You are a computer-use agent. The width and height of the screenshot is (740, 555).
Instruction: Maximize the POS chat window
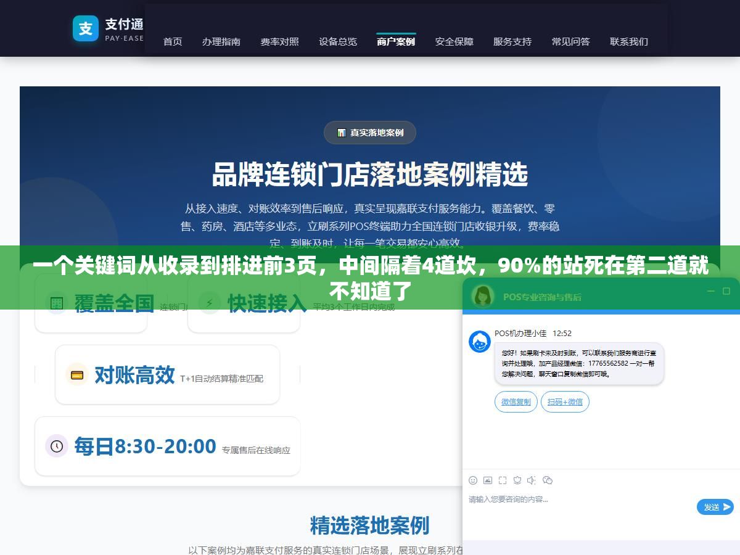click(726, 291)
